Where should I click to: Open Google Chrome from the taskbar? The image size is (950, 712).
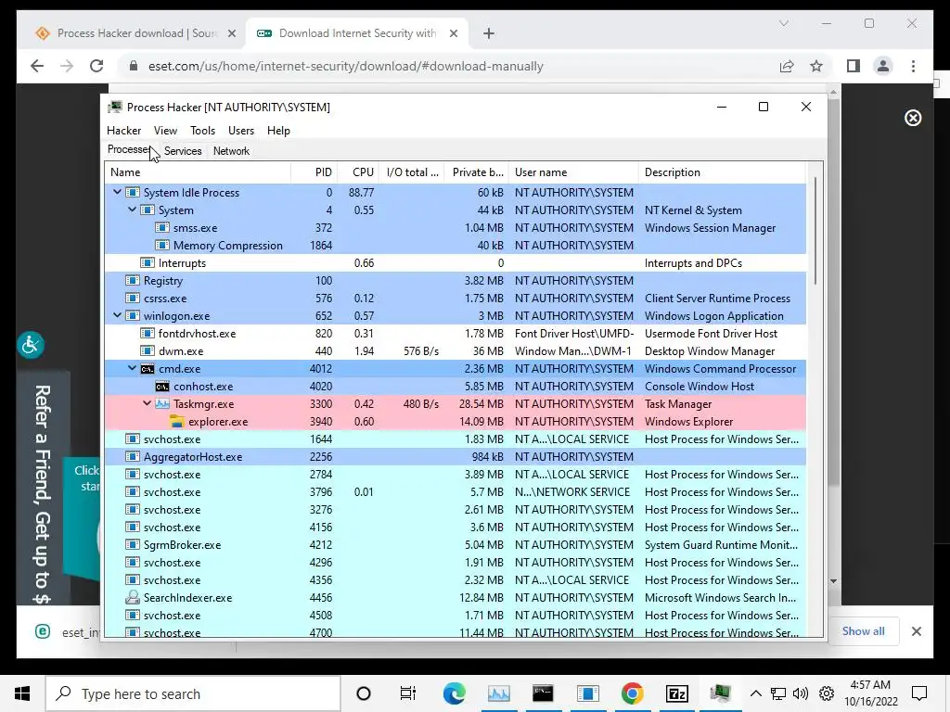pos(632,693)
